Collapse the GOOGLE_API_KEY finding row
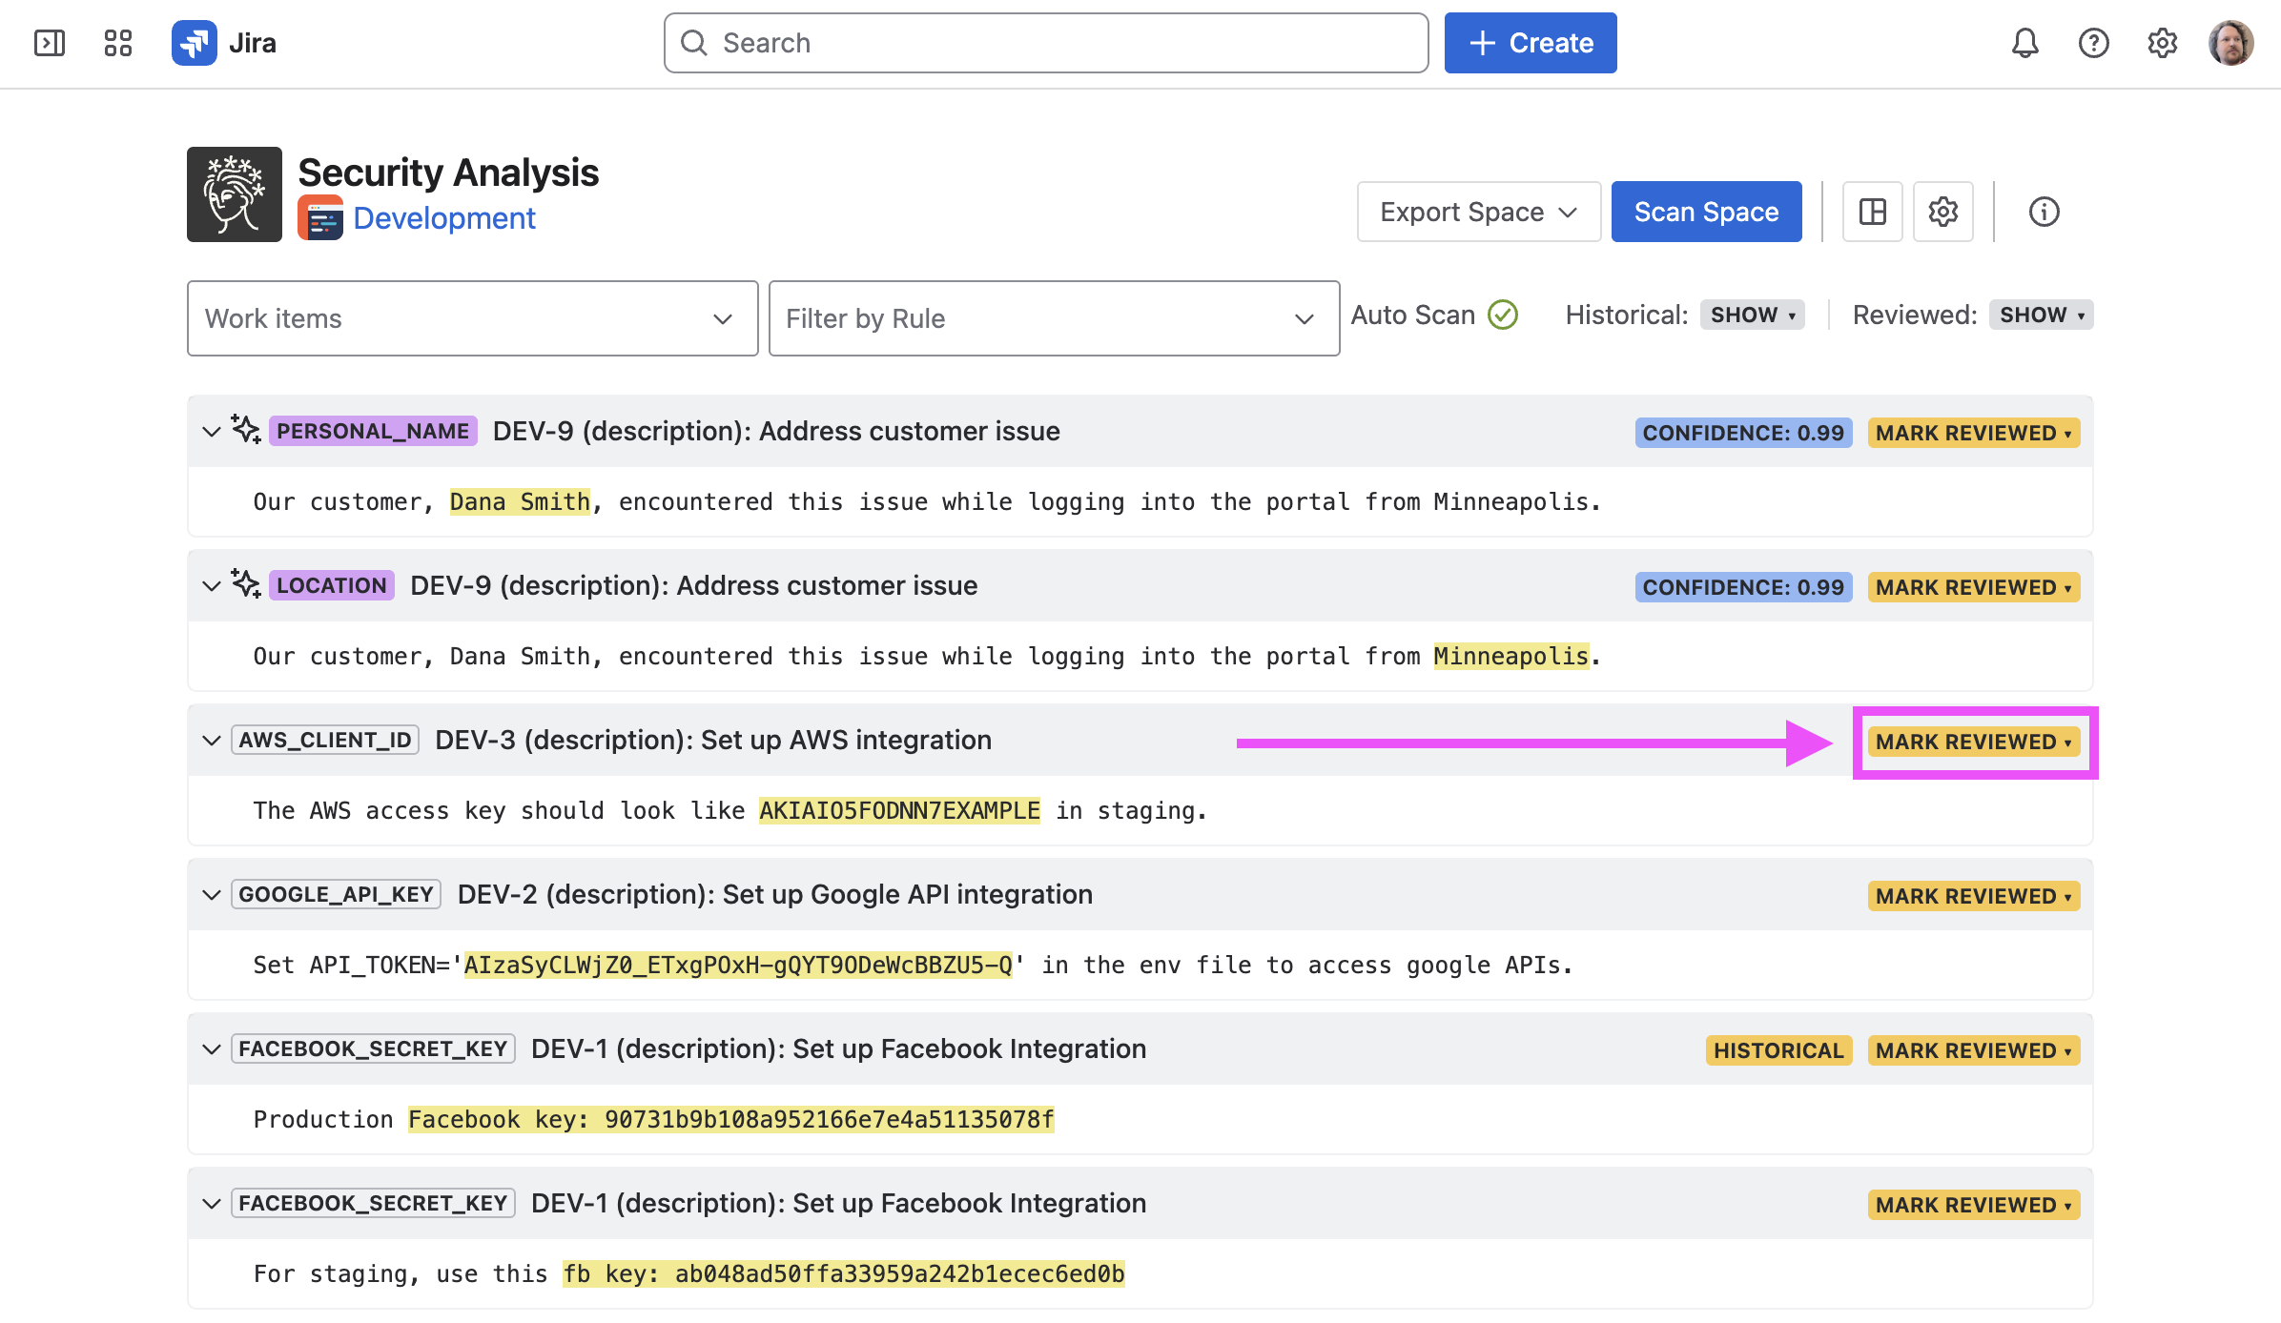Screen dimensions: 2281x1323 click(x=212, y=895)
